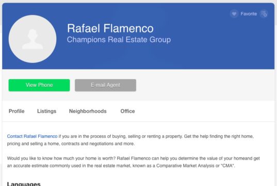Screen dimensions: 277x186
Task: Click the home worth question paragraph
Action: pos(134,162)
